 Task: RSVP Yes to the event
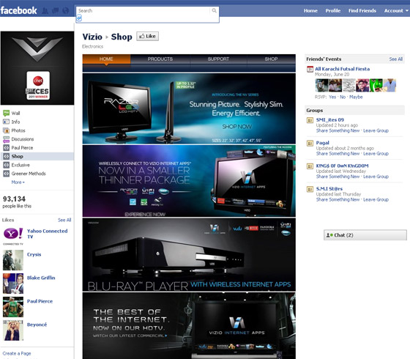[x=332, y=97]
